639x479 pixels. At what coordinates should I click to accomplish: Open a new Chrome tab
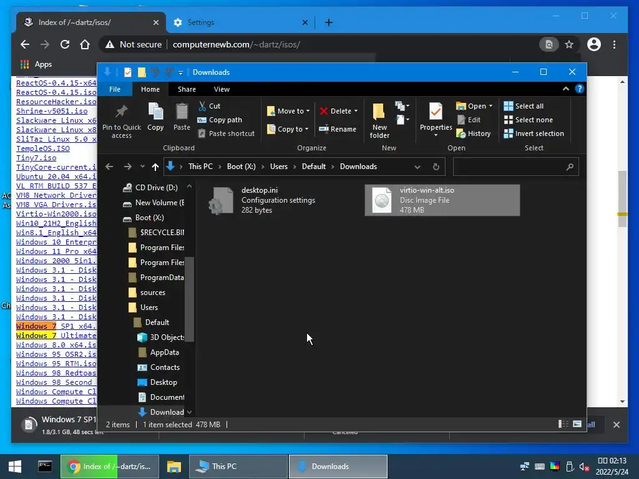(x=328, y=22)
